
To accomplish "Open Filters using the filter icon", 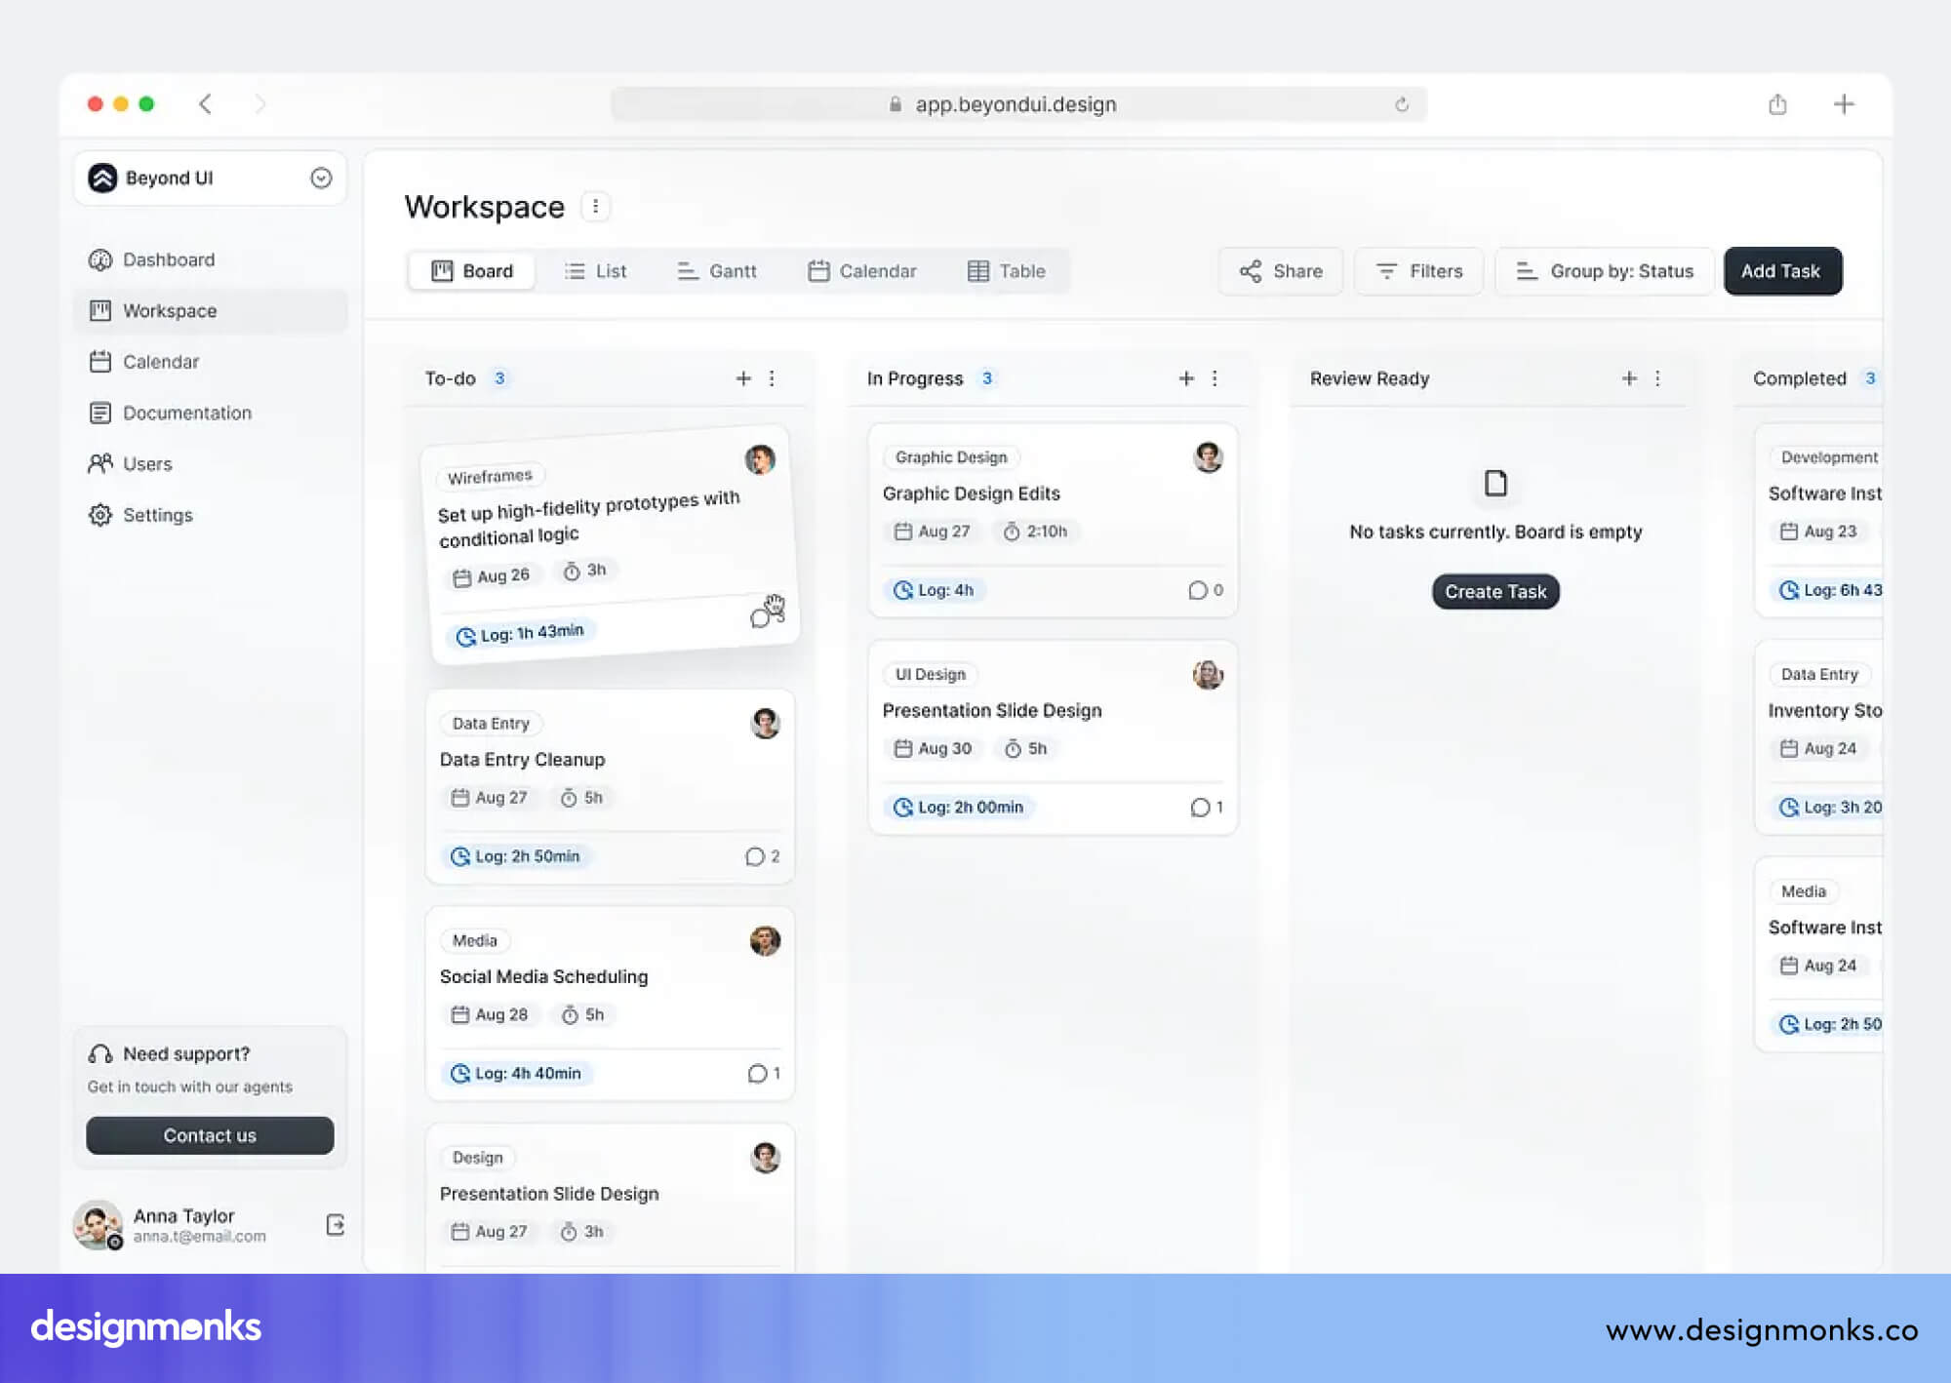I will (1386, 271).
